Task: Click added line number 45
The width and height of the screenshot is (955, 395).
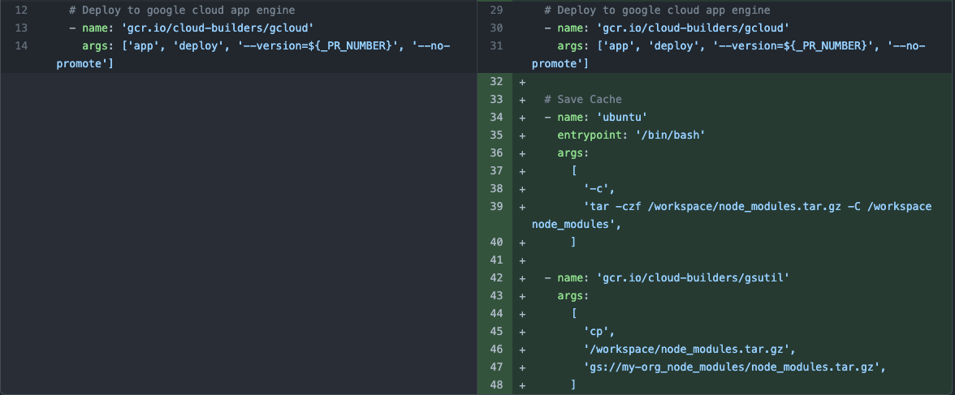Action: click(x=495, y=331)
